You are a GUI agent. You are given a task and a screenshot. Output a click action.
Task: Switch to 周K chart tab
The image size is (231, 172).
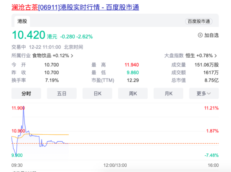(x=133, y=93)
